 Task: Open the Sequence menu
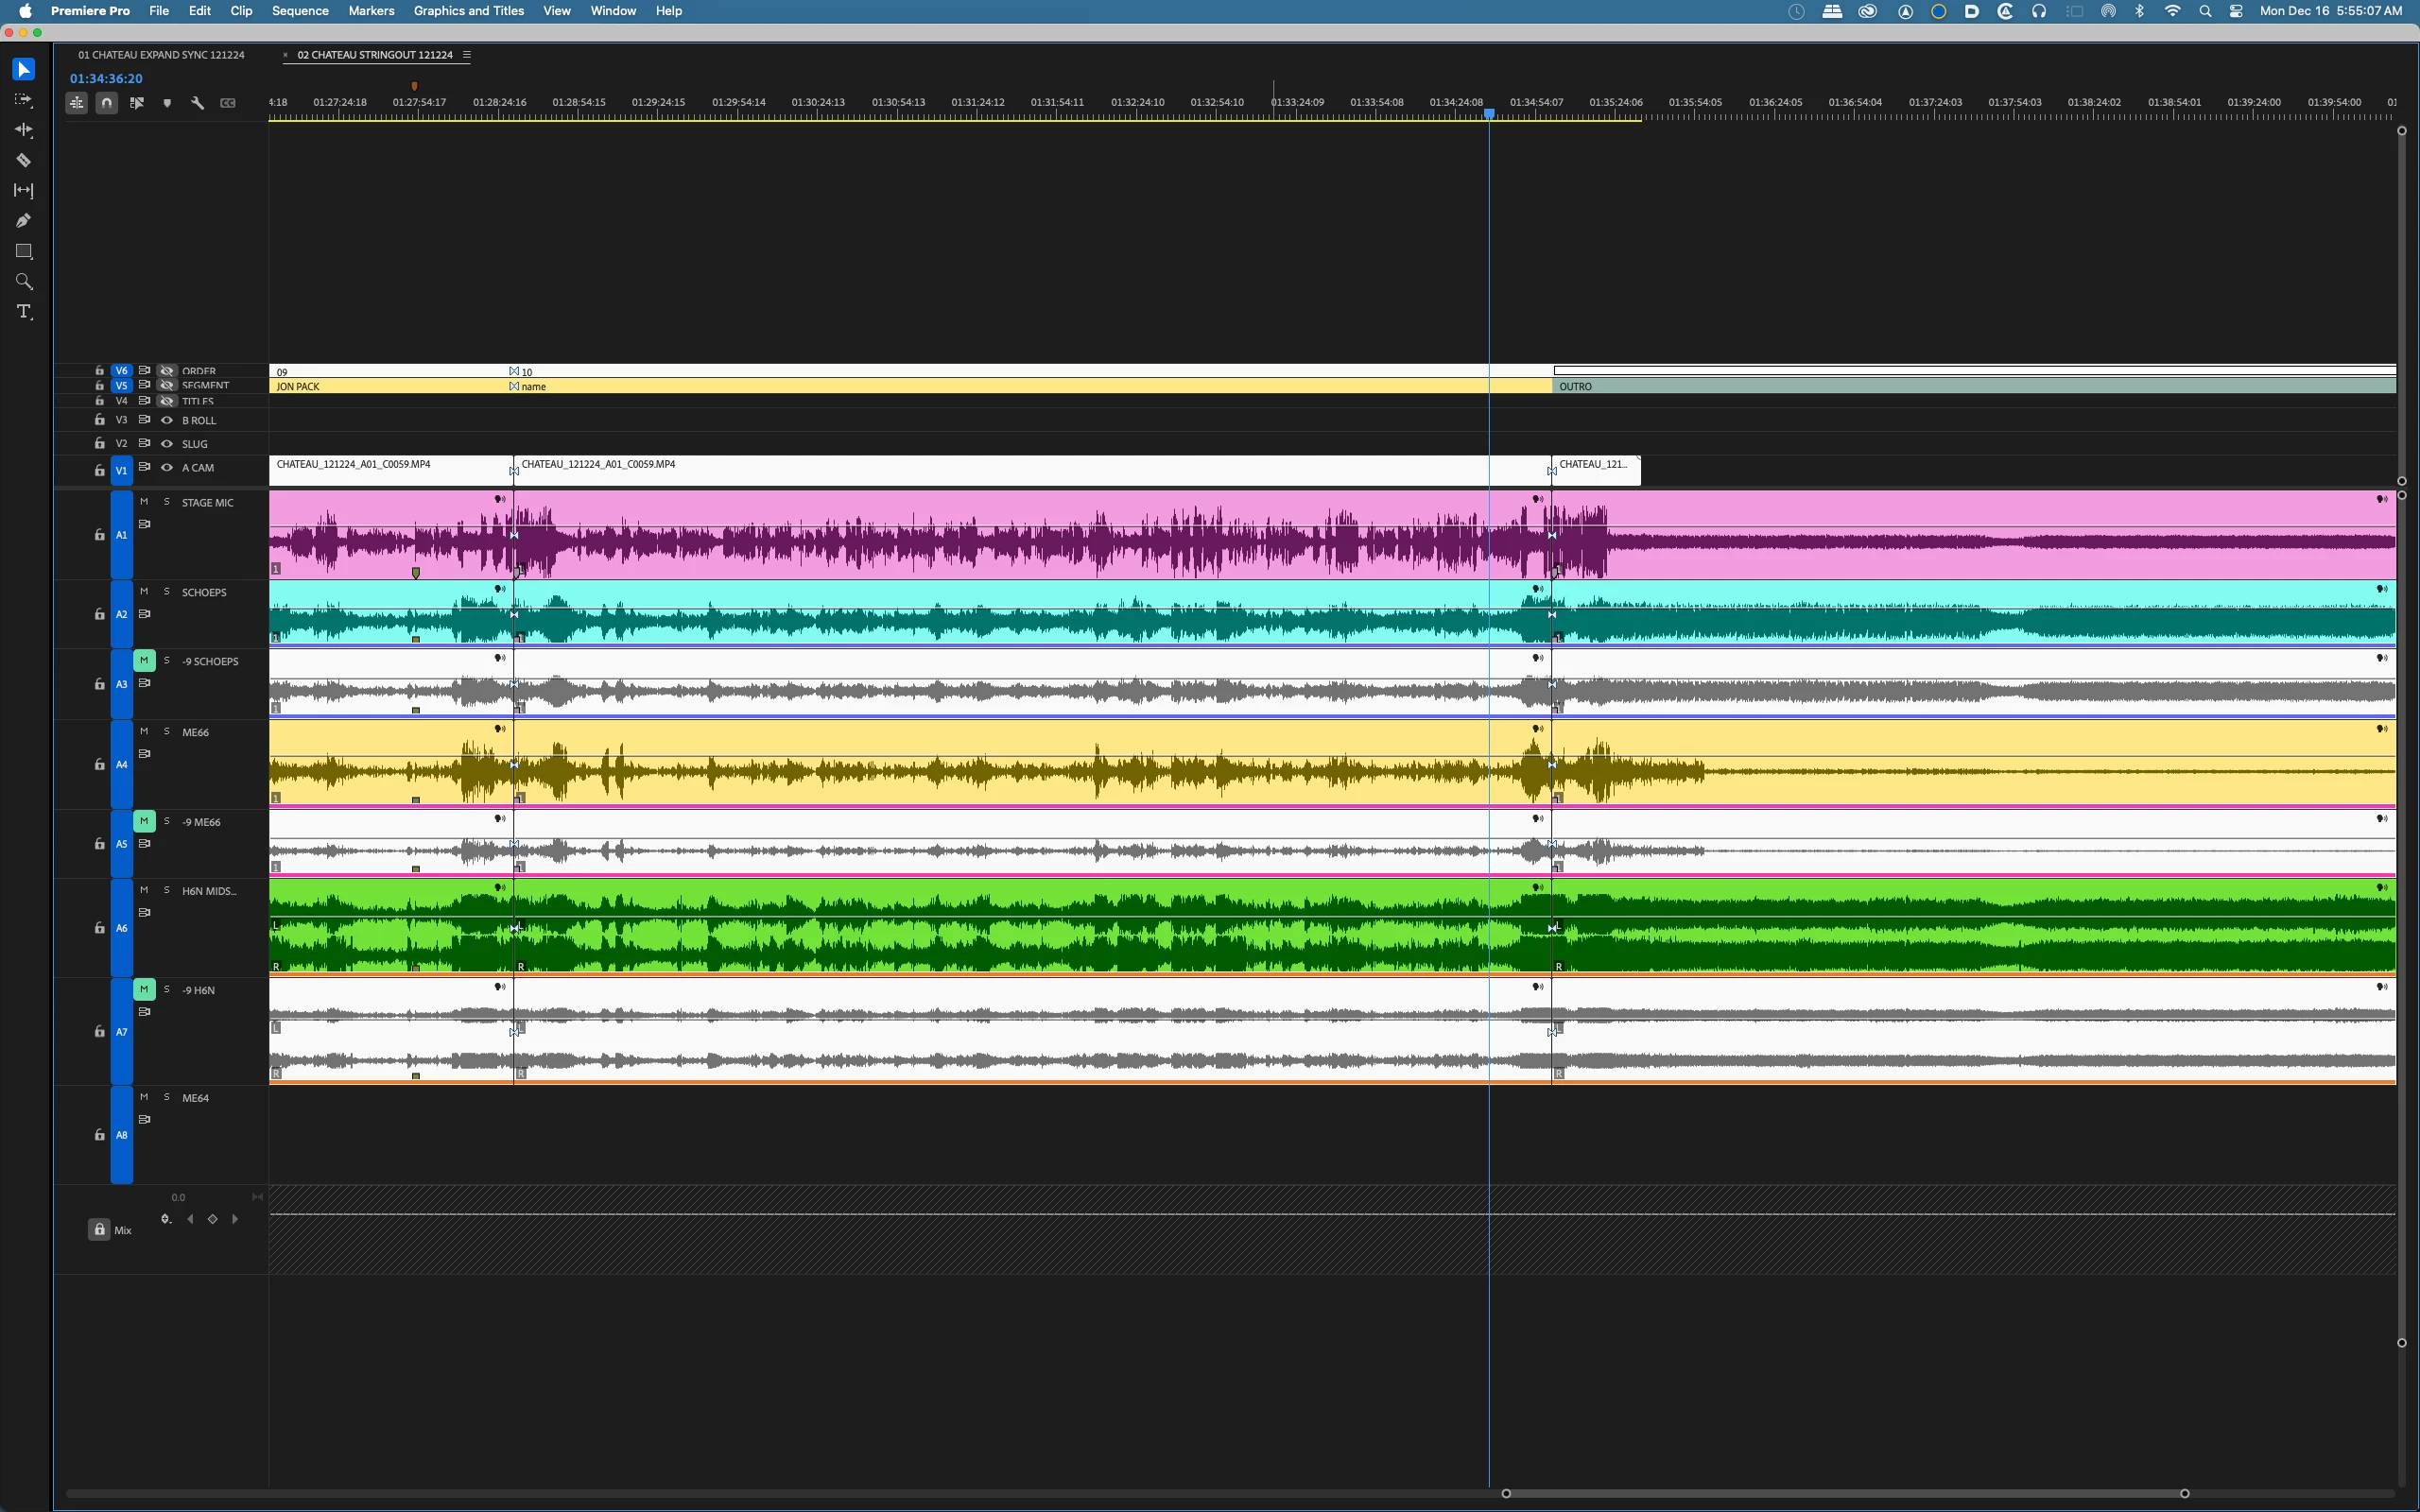point(300,11)
